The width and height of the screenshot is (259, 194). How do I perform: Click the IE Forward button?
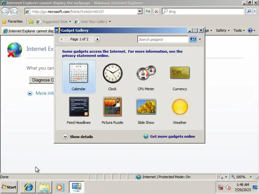pos(14,12)
